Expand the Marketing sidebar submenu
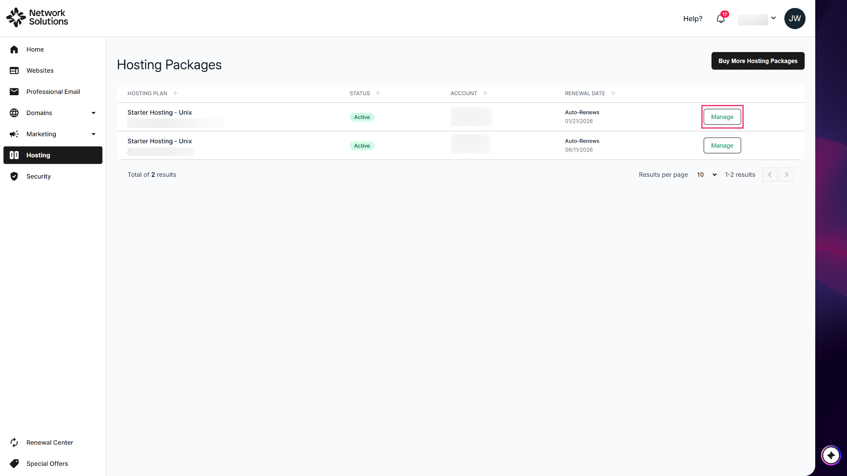 (x=94, y=134)
